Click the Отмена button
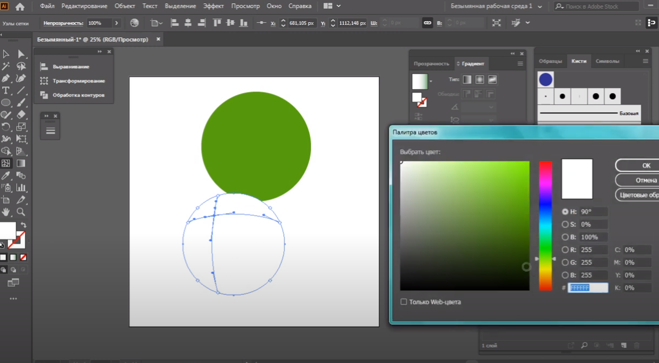This screenshot has width=659, height=363. 645,180
